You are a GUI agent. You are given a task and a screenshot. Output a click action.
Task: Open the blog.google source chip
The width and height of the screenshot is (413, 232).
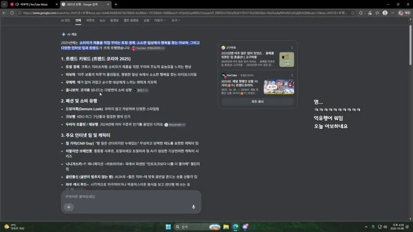click(175, 125)
